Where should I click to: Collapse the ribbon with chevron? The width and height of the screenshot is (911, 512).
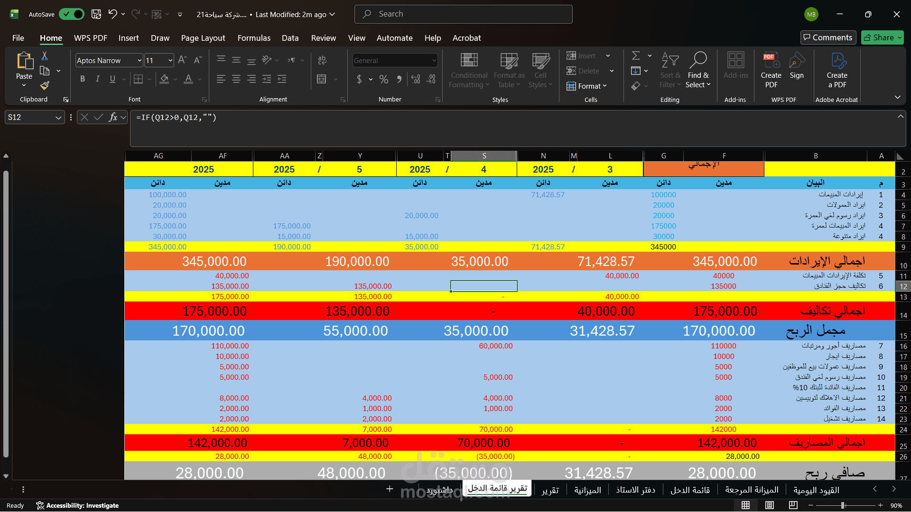[897, 97]
